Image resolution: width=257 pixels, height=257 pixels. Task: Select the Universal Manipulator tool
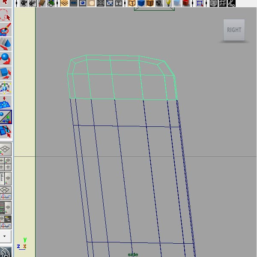[6, 88]
